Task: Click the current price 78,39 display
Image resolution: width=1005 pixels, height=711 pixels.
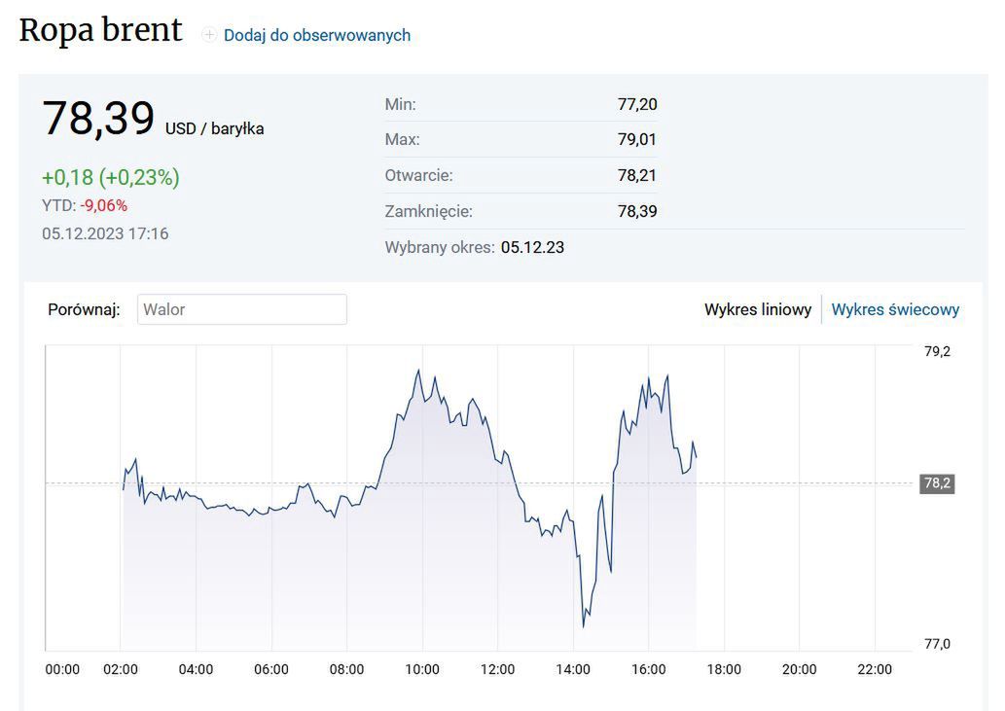Action: 100,119
